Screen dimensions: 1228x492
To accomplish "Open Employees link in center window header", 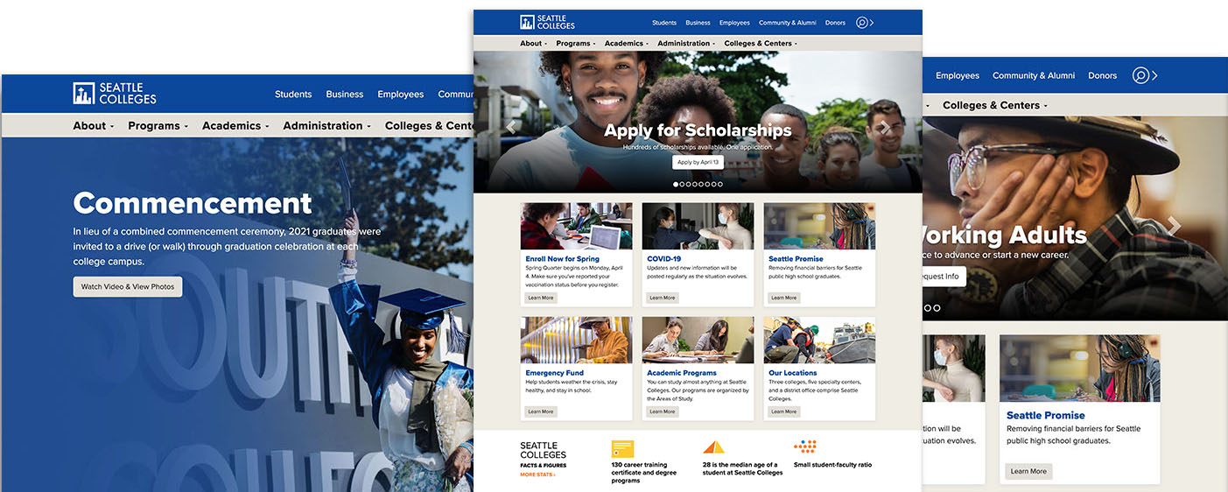I will (x=734, y=23).
